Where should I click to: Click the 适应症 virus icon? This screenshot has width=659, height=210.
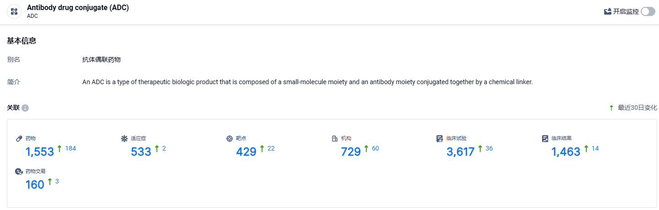(x=124, y=138)
